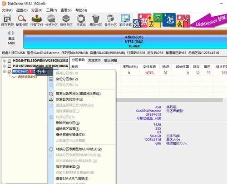Go to next disk with right arrow
Screen dimensions: 227x184
click(13, 33)
